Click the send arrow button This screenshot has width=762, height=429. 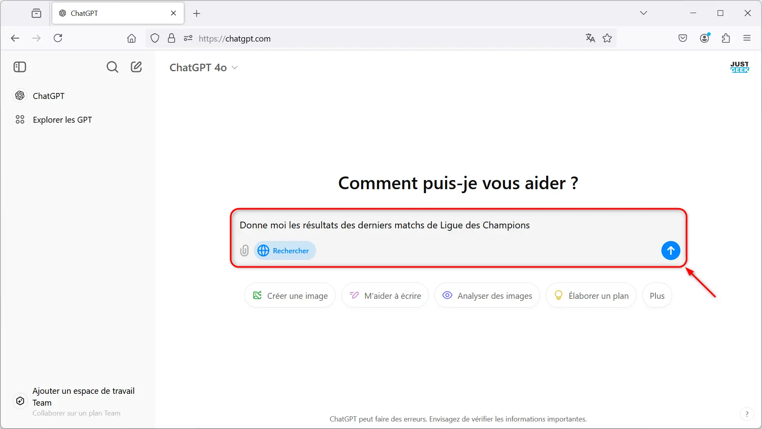point(671,251)
